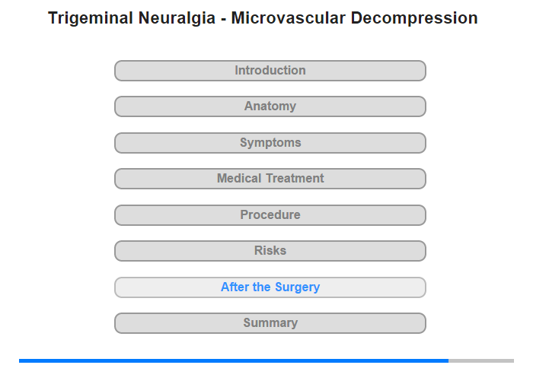Select the last menu button, Summary
Image resolution: width=533 pixels, height=365 pixels.
[270, 323]
